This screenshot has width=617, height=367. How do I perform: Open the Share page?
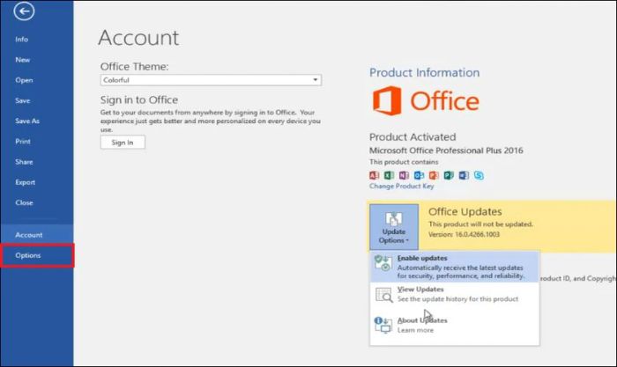(24, 162)
